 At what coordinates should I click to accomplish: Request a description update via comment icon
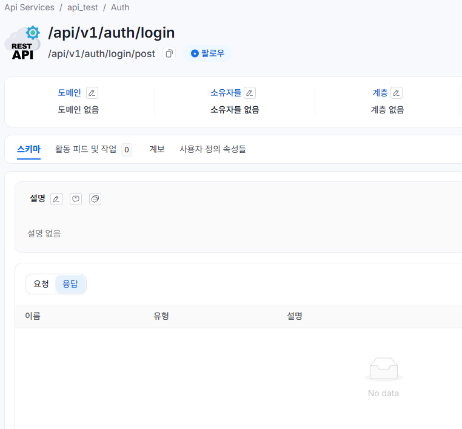[76, 199]
